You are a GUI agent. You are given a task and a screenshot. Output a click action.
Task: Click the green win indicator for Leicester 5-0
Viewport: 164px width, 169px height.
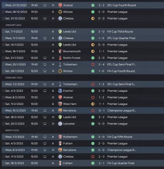93,124
